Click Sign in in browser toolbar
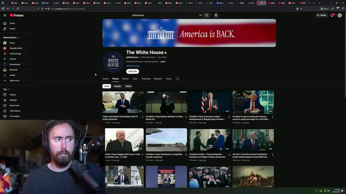The width and height of the screenshot is (346, 194). click(x=324, y=9)
